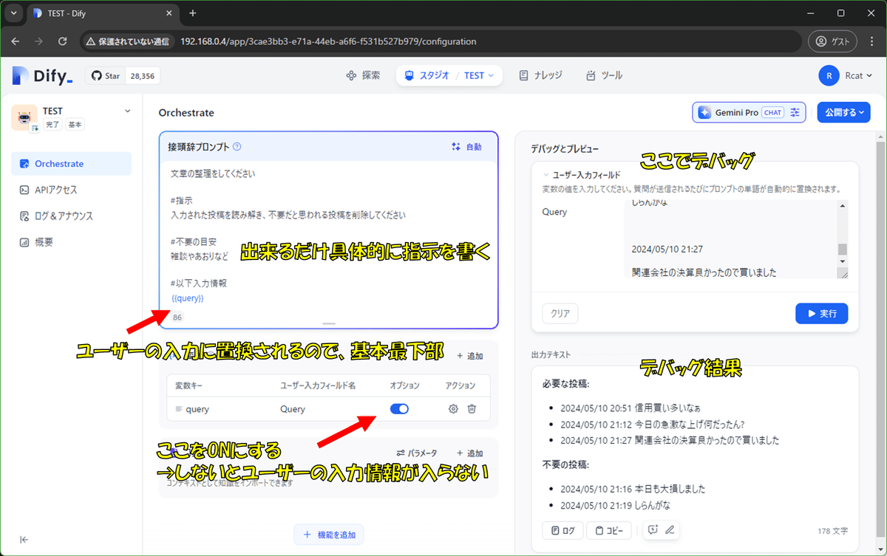Open the gear settings for the query variable

452,408
